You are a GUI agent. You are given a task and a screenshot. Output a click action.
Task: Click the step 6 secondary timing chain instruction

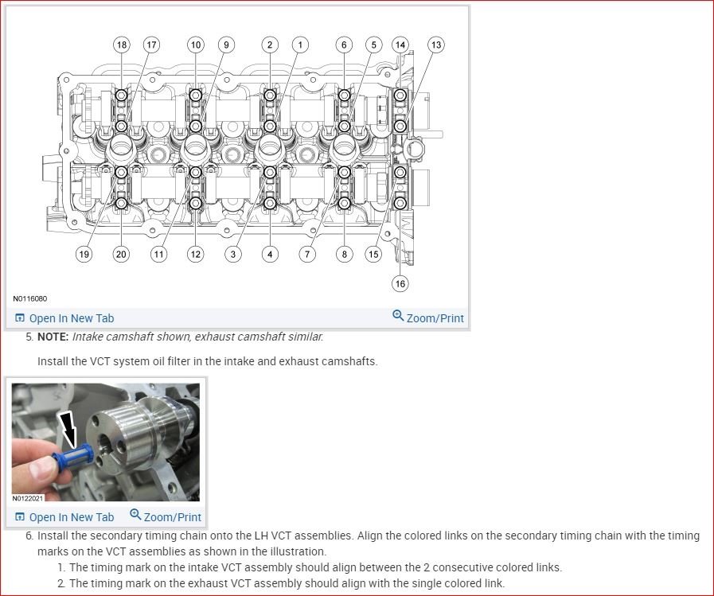pos(369,543)
